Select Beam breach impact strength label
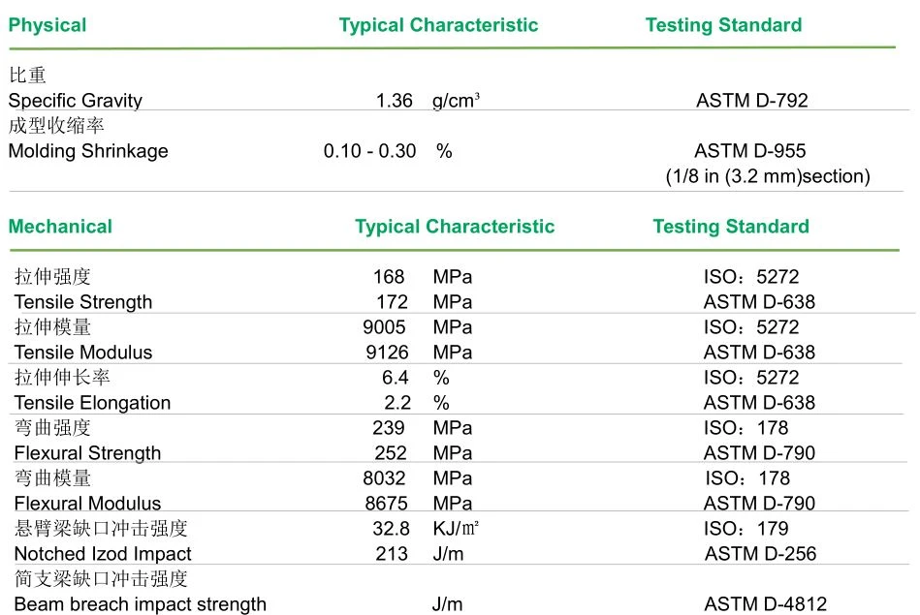This screenshot has width=920, height=615. coord(141,604)
